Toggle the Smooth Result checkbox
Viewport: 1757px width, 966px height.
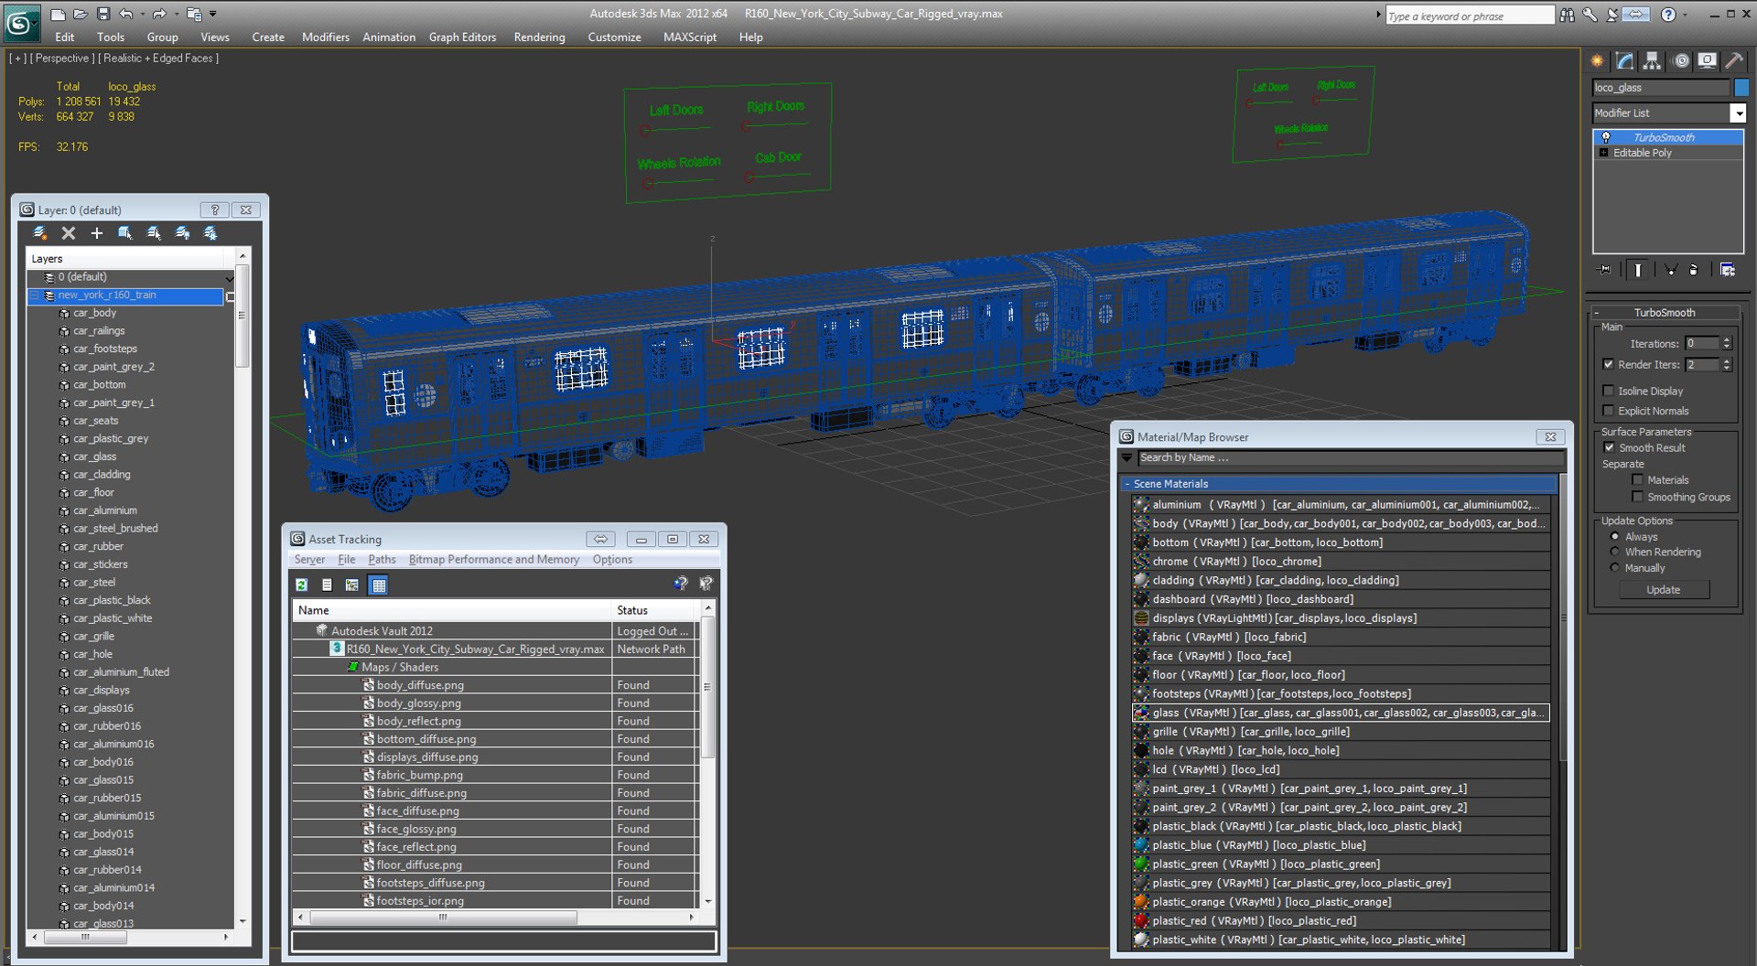(1610, 447)
